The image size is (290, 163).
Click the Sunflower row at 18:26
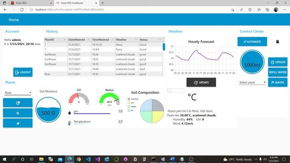click(x=103, y=54)
